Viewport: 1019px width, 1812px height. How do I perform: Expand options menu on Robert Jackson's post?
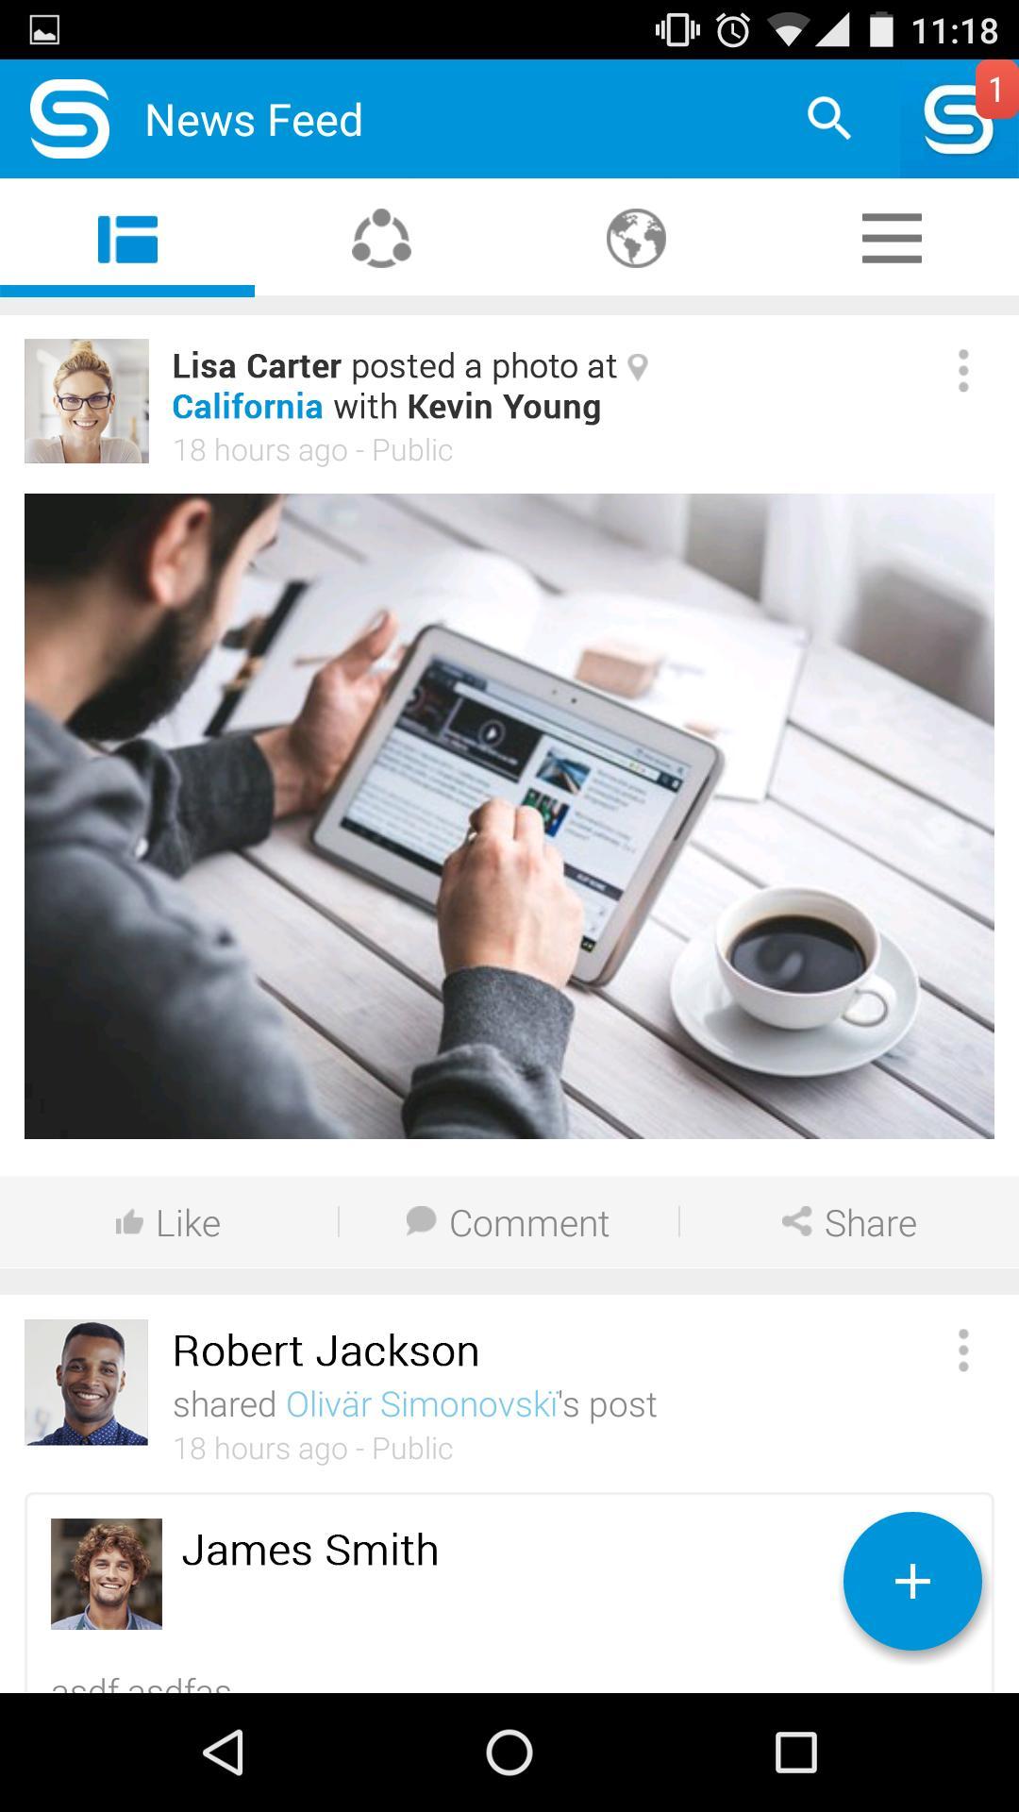963,1351
